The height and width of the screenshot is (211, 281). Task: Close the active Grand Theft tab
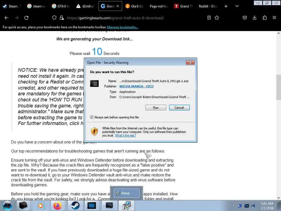pos(118,6)
